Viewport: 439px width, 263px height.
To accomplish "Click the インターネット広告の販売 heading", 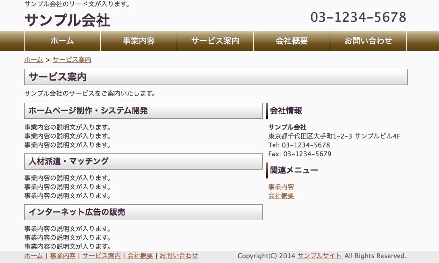I will pyautogui.click(x=77, y=212).
